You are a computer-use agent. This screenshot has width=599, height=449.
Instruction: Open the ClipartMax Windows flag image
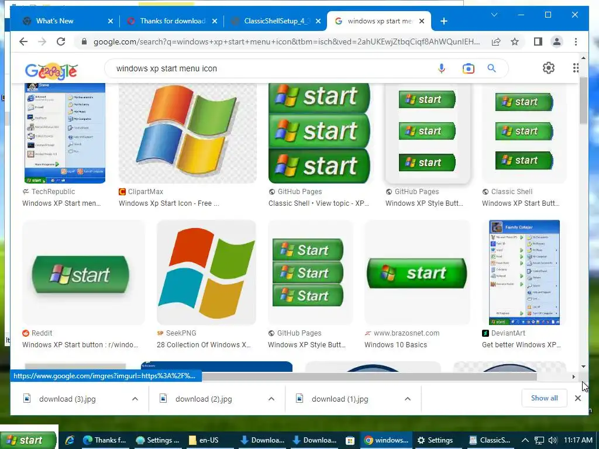tap(188, 133)
